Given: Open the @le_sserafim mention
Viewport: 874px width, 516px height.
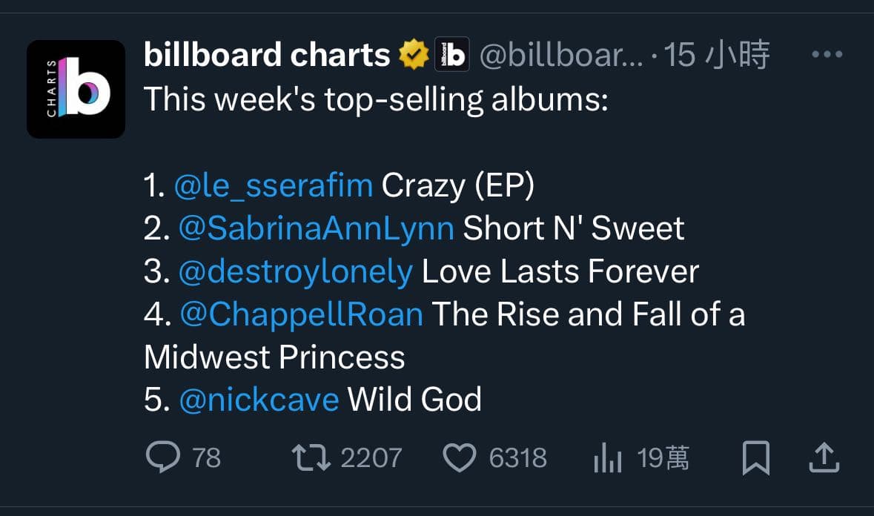Looking at the screenshot, I should [x=273, y=185].
